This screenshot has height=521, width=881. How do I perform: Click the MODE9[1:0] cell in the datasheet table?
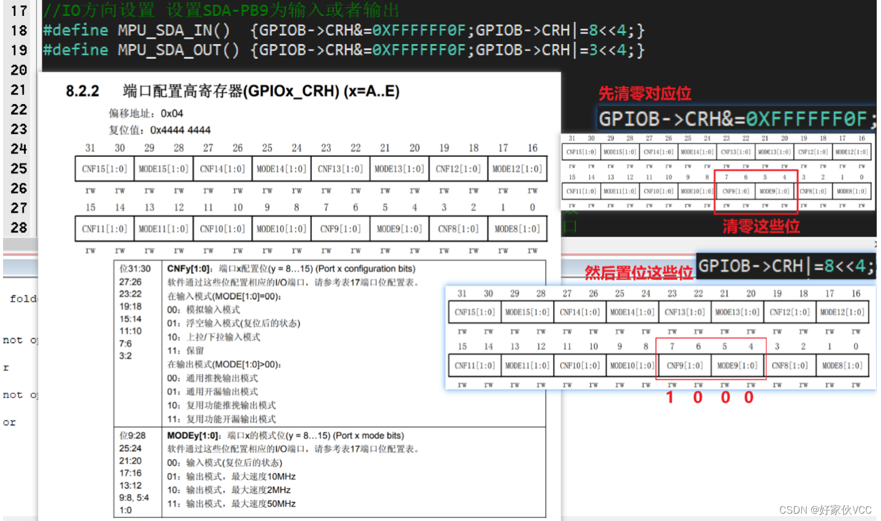[x=399, y=228]
